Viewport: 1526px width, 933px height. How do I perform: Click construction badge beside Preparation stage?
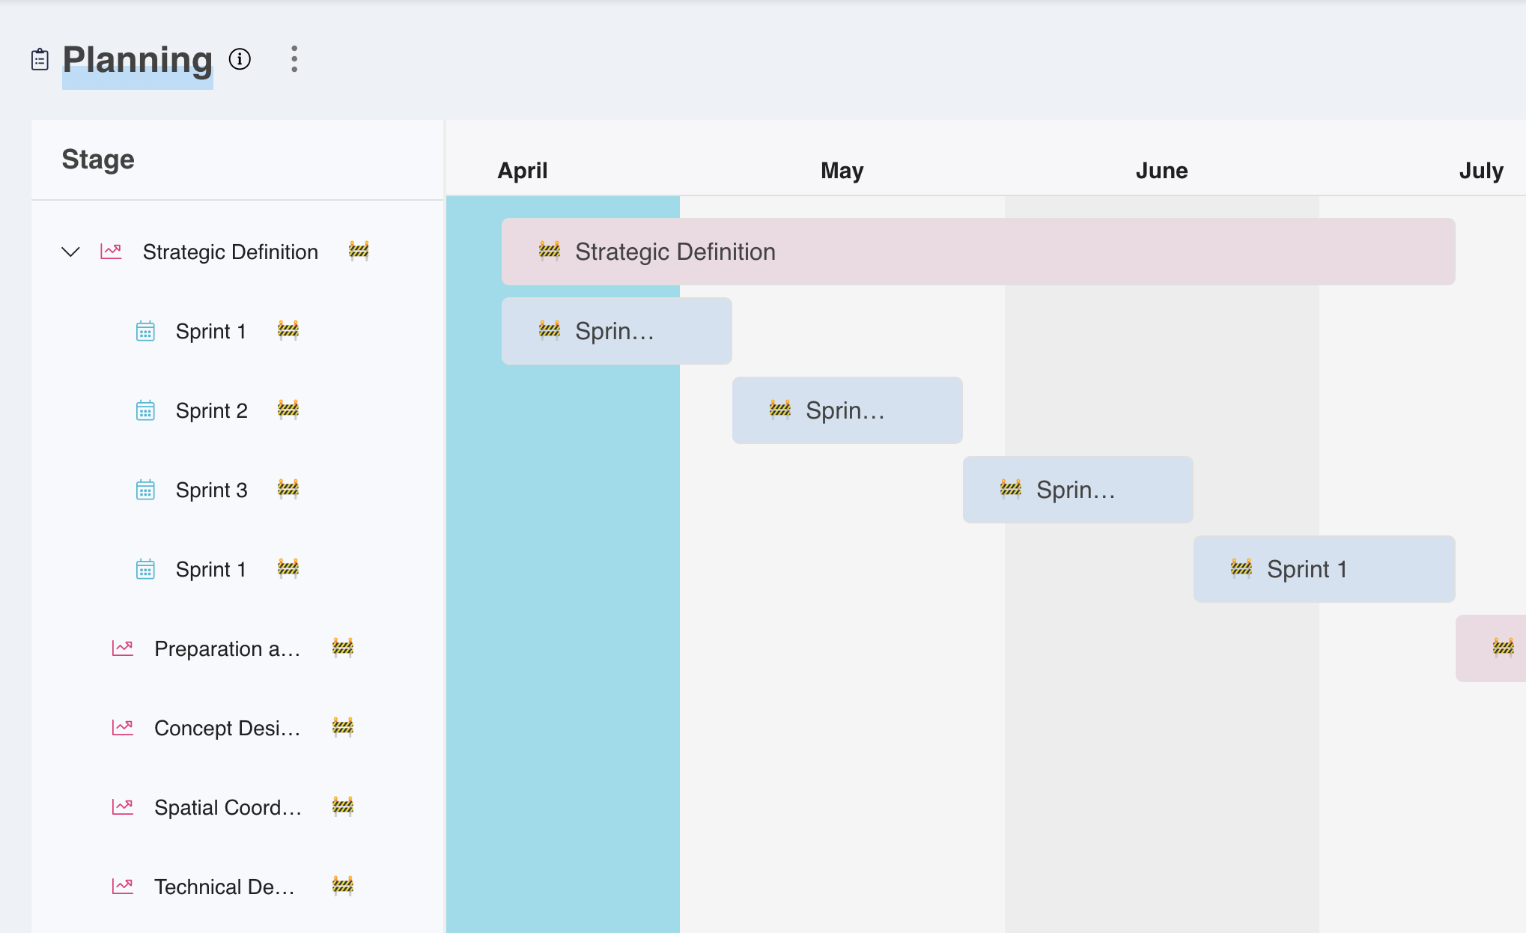[x=343, y=648]
